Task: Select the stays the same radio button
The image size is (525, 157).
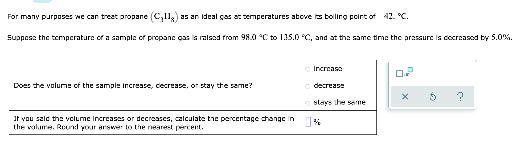Action: point(307,102)
